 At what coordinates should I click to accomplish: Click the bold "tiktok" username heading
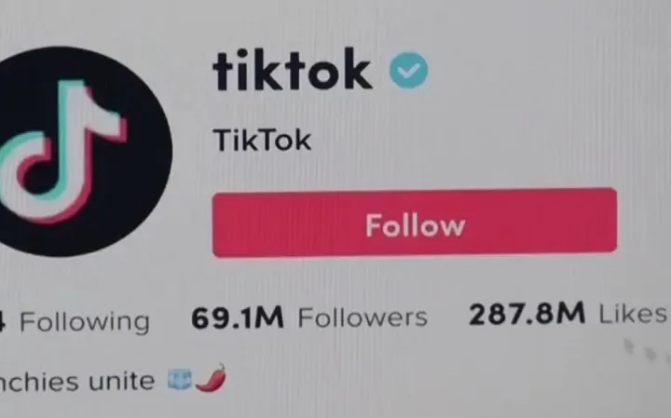[293, 70]
